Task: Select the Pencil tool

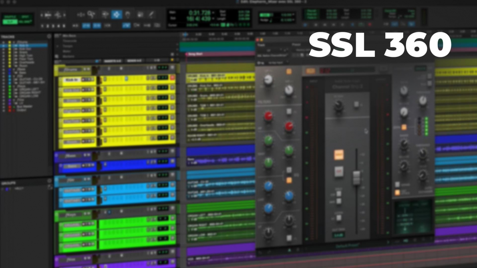Action: (x=151, y=15)
